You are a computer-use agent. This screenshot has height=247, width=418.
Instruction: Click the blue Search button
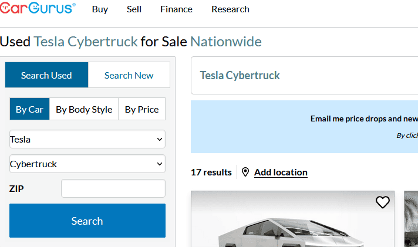point(87,221)
